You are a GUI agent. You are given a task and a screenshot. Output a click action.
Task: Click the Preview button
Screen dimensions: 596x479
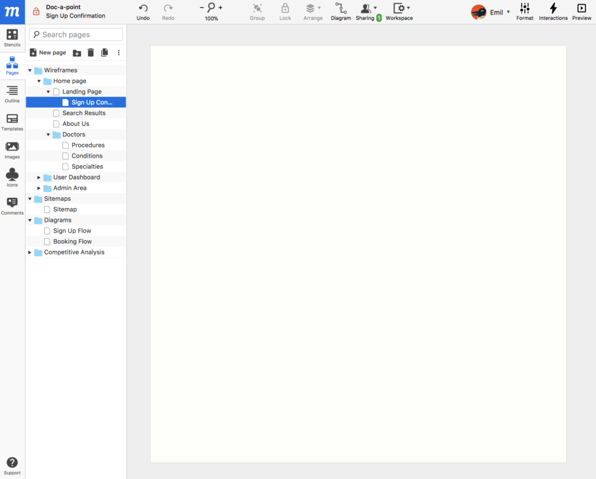(x=581, y=11)
